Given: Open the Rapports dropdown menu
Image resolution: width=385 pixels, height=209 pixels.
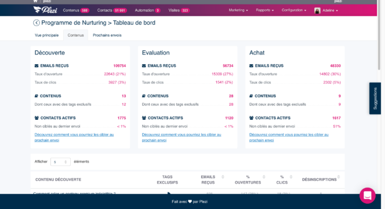Looking at the screenshot, I should pos(264,10).
